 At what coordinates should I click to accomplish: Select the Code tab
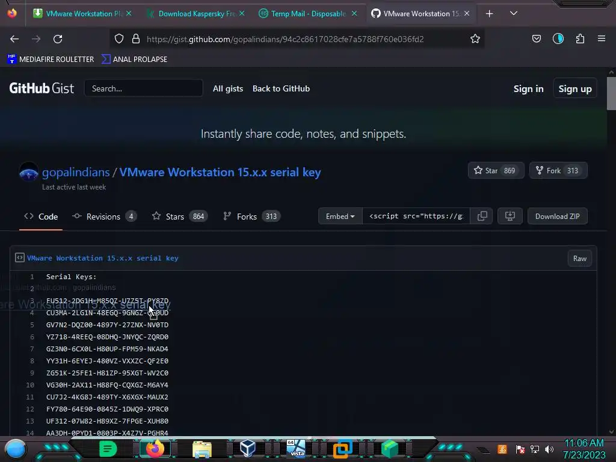tap(41, 217)
